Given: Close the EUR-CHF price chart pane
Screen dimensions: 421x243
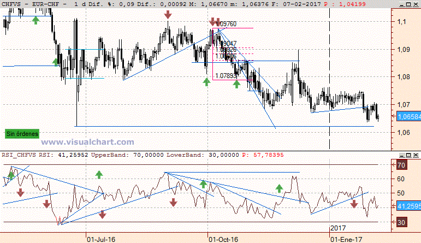Looking at the screenshot, I should point(416,4).
